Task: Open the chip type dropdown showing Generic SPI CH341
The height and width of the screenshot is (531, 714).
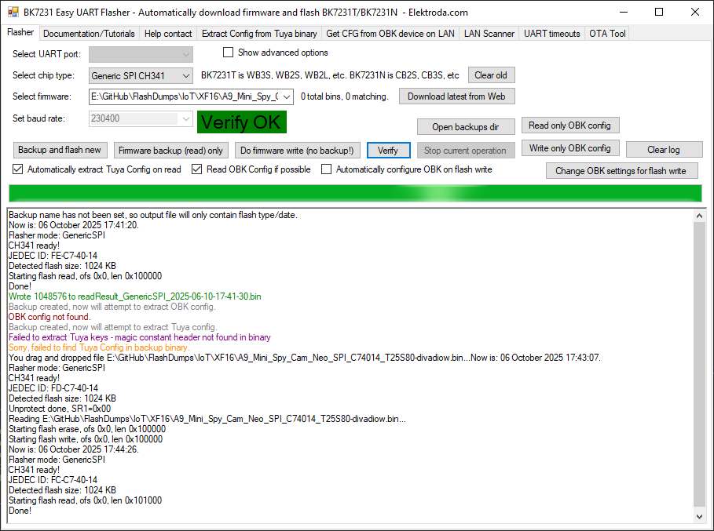Action: click(x=141, y=75)
